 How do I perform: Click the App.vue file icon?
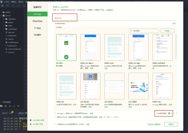6,32
